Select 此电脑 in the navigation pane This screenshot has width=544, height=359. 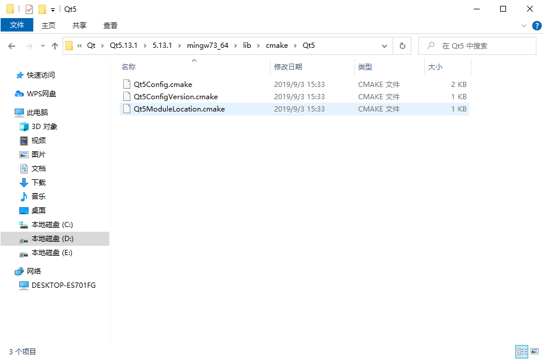pos(31,112)
